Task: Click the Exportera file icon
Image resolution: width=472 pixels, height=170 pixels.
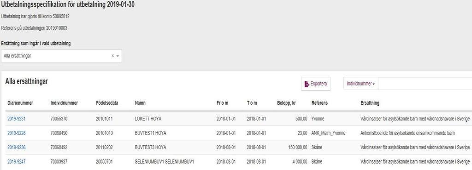Action: [x=307, y=84]
